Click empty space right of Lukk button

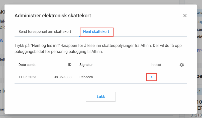tap(150, 97)
